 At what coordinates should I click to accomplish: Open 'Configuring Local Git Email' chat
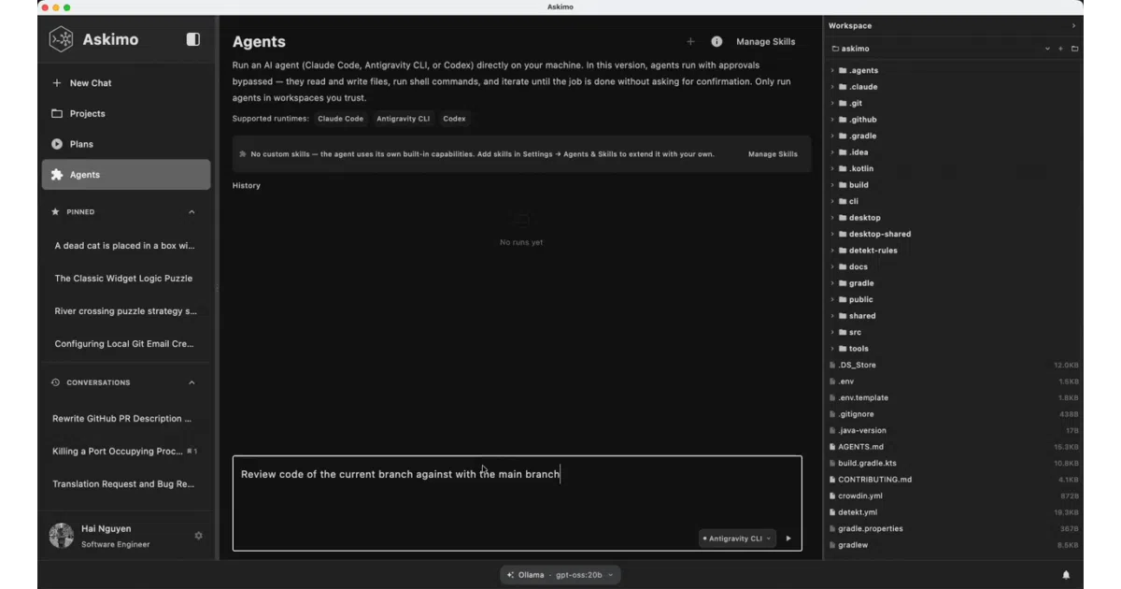point(125,344)
